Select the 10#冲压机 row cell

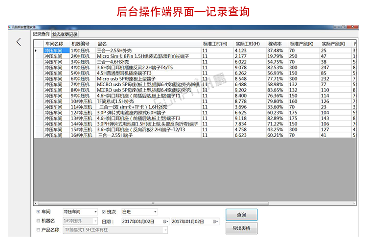[81, 101]
